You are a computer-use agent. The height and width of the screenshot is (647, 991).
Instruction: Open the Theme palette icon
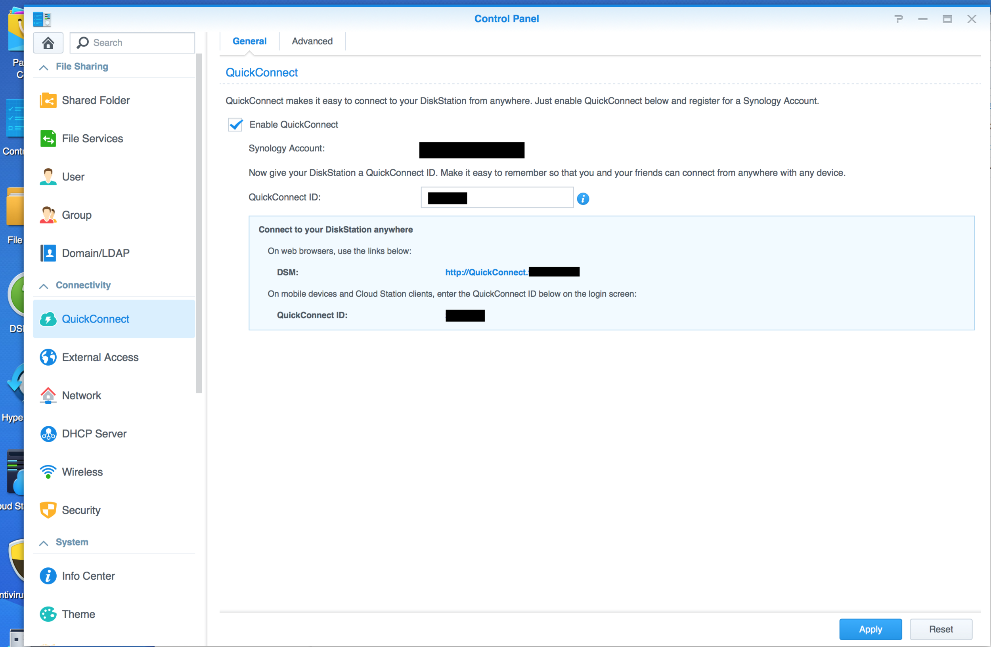(48, 614)
